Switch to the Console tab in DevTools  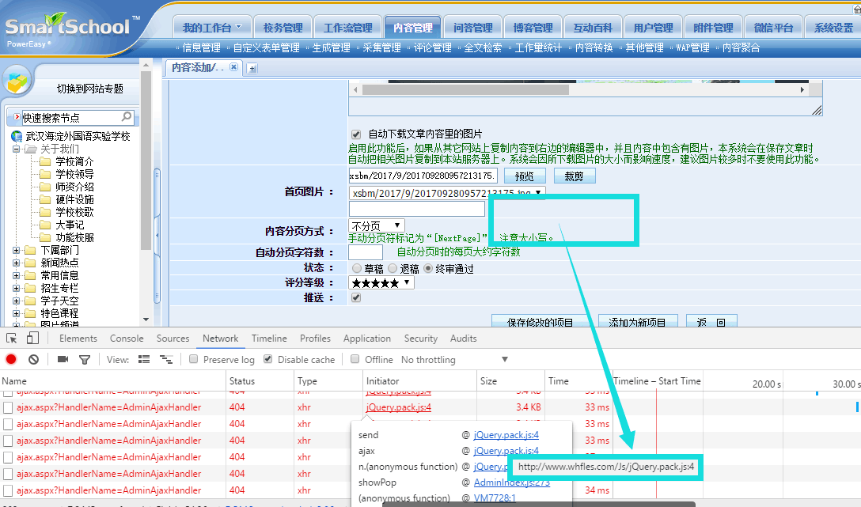127,339
